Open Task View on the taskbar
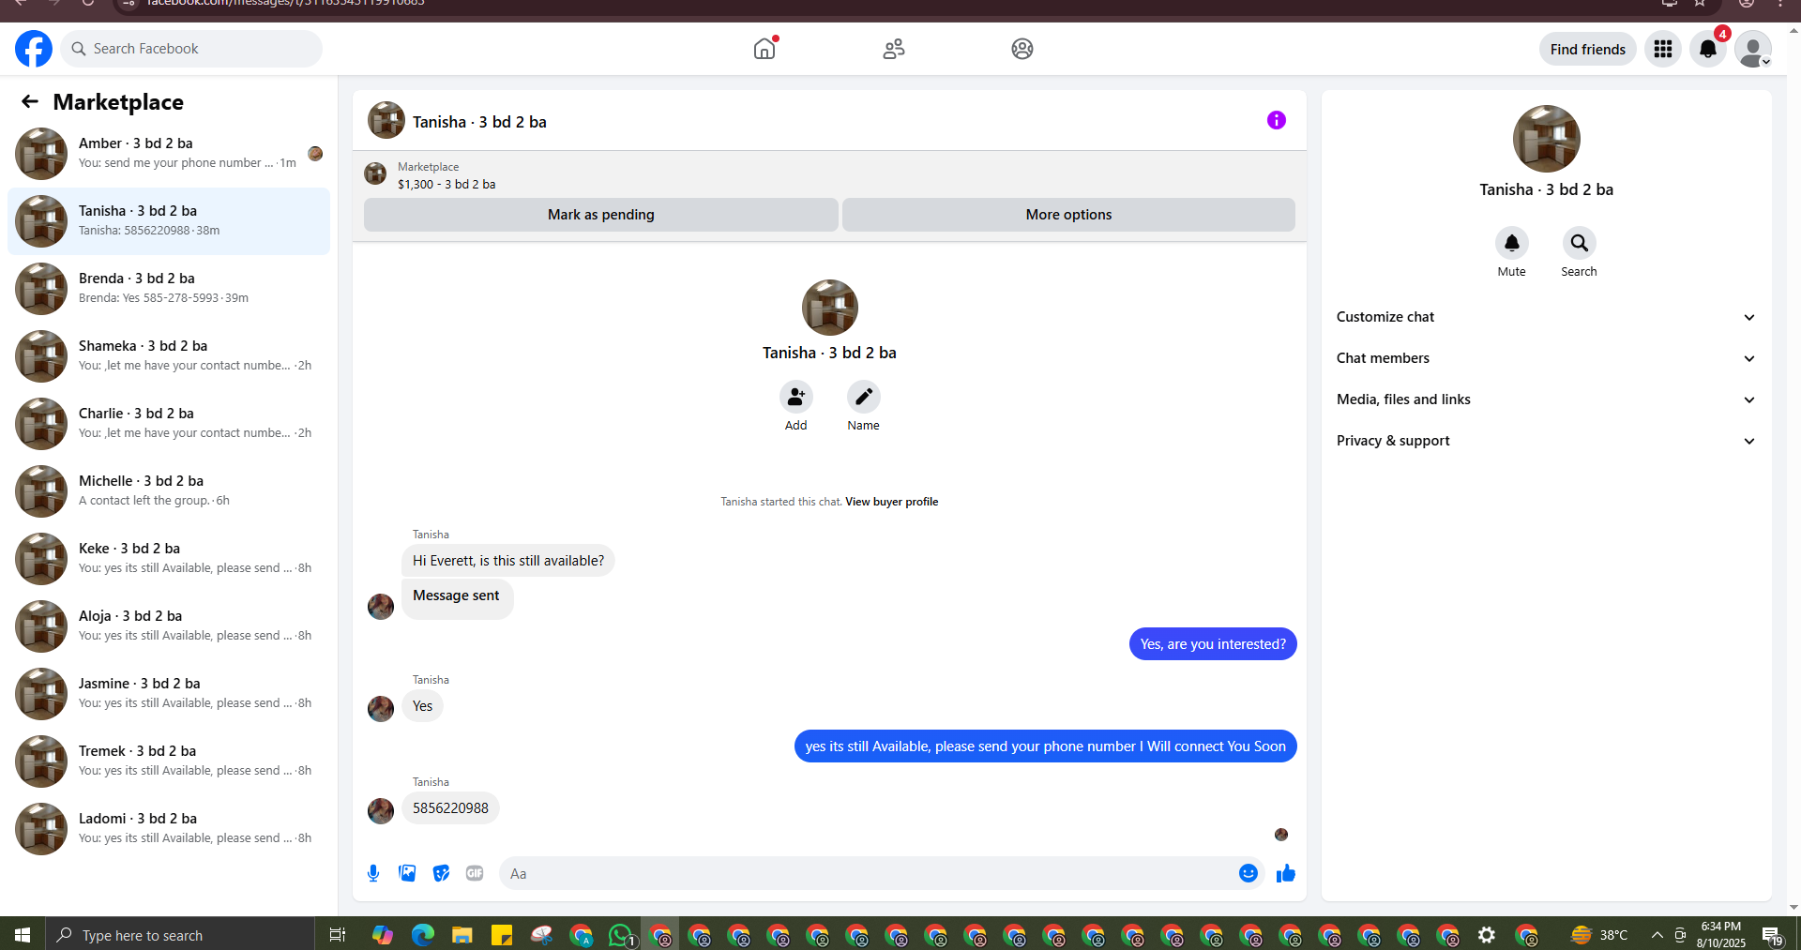1801x950 pixels. pos(338,935)
